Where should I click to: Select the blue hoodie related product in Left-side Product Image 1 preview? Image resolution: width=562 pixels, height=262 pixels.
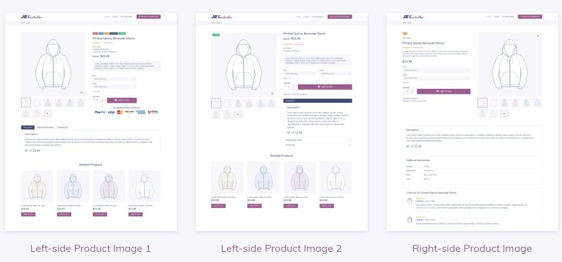coord(73,187)
